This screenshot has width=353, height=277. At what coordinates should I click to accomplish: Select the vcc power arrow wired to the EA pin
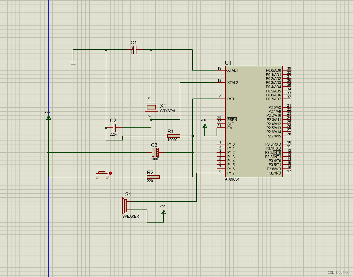[x=205, y=126]
